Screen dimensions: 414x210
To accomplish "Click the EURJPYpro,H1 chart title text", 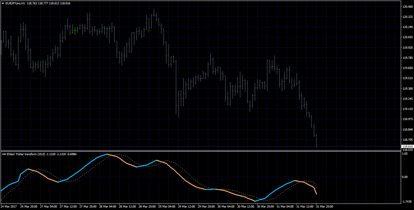I will (x=15, y=3).
